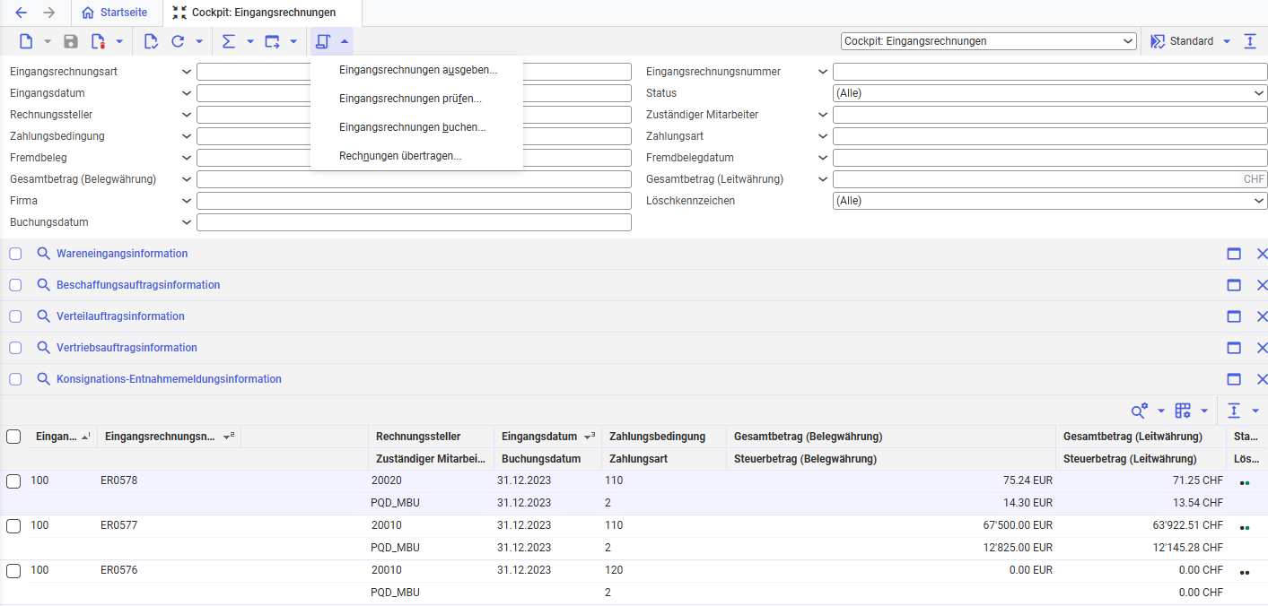Click the table column settings icon

pyautogui.click(x=1183, y=411)
